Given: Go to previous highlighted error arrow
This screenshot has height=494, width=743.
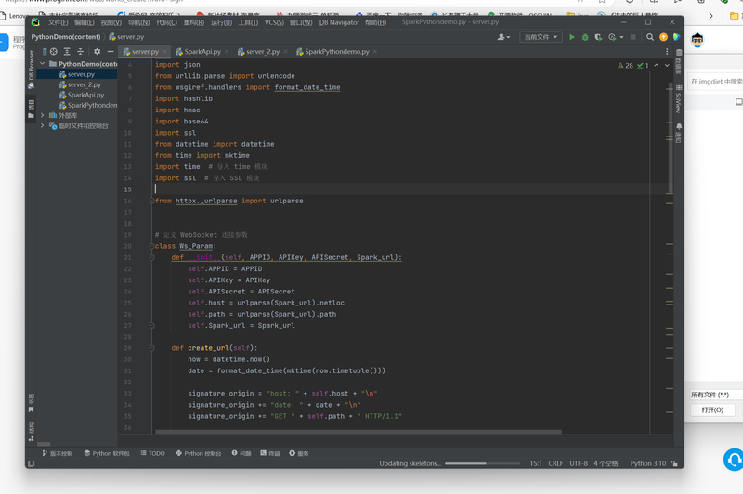Looking at the screenshot, I should tap(657, 65).
